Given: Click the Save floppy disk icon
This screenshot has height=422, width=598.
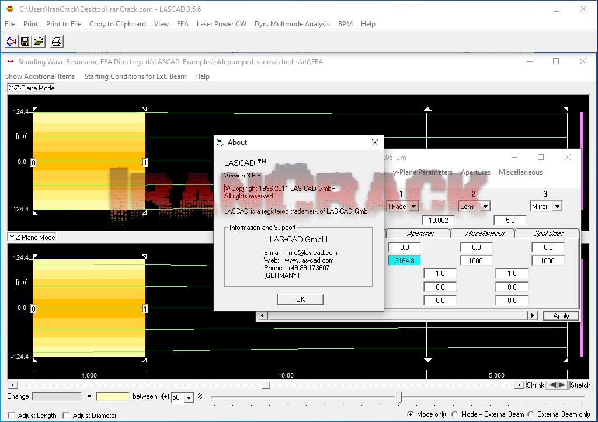Looking at the screenshot, I should coord(25,41).
